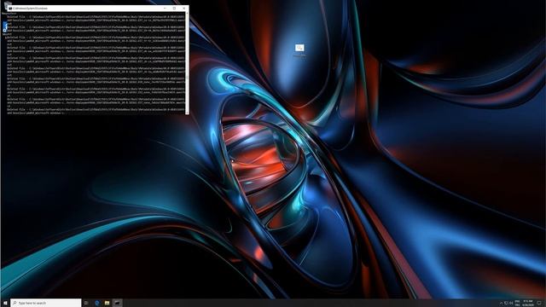
Task: Click the taskbar search box
Action: point(45,303)
